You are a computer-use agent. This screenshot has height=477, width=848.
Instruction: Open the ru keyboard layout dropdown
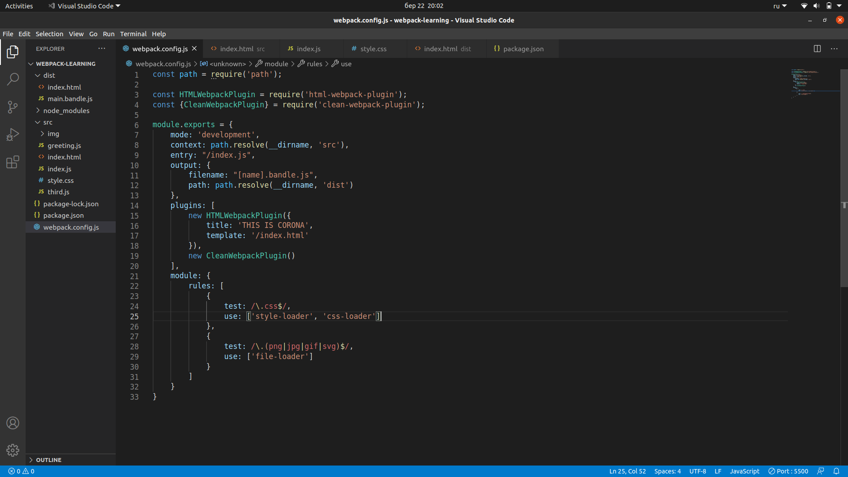(780, 6)
